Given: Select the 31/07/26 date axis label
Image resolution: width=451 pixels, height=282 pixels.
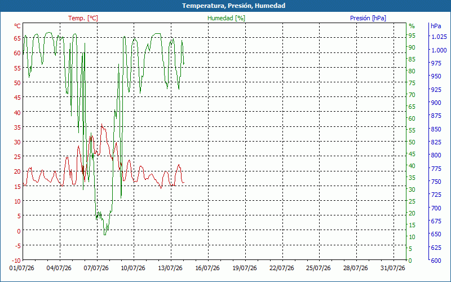Looking at the screenshot, I should [392, 268].
